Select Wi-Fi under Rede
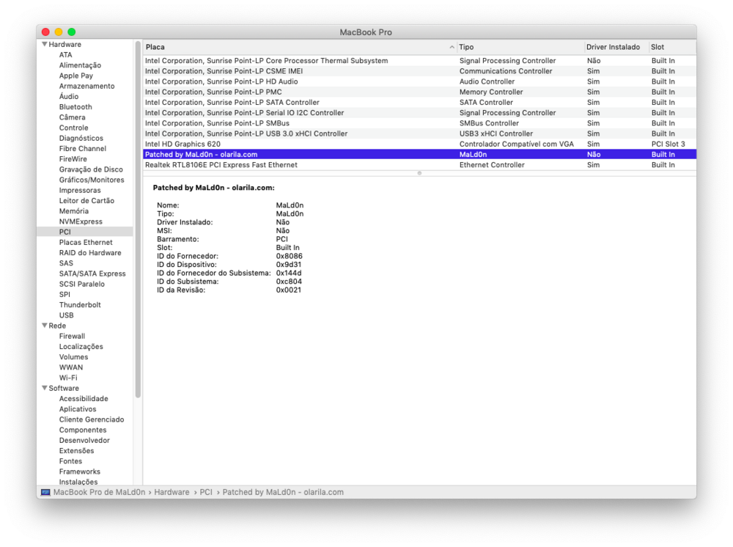This screenshot has height=547, width=733. [x=68, y=378]
